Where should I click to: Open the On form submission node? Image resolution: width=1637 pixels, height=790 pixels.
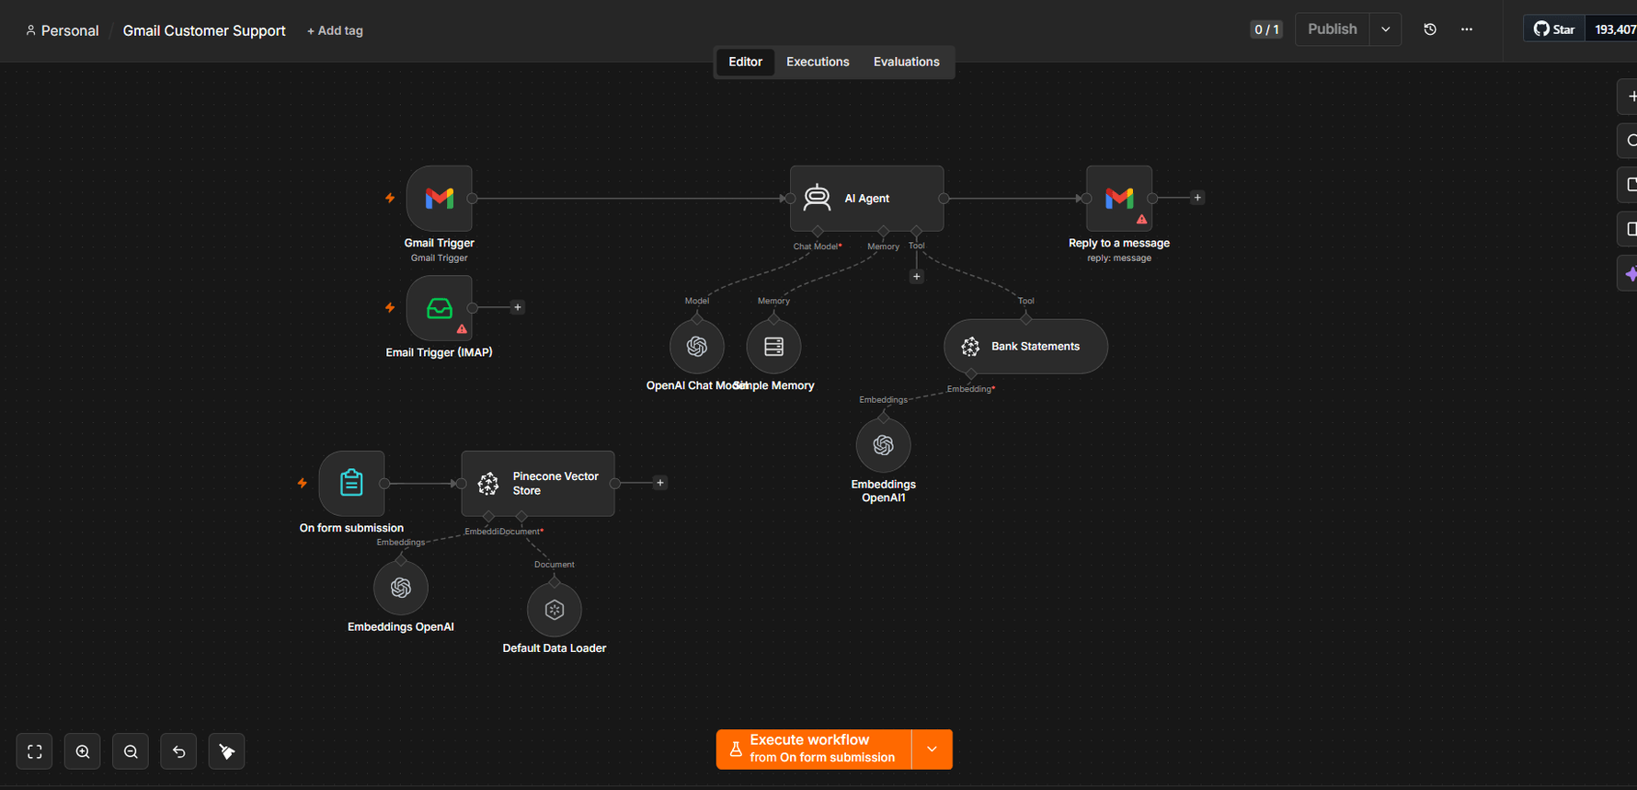point(351,483)
